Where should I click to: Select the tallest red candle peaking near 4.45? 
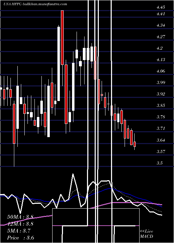62,37
